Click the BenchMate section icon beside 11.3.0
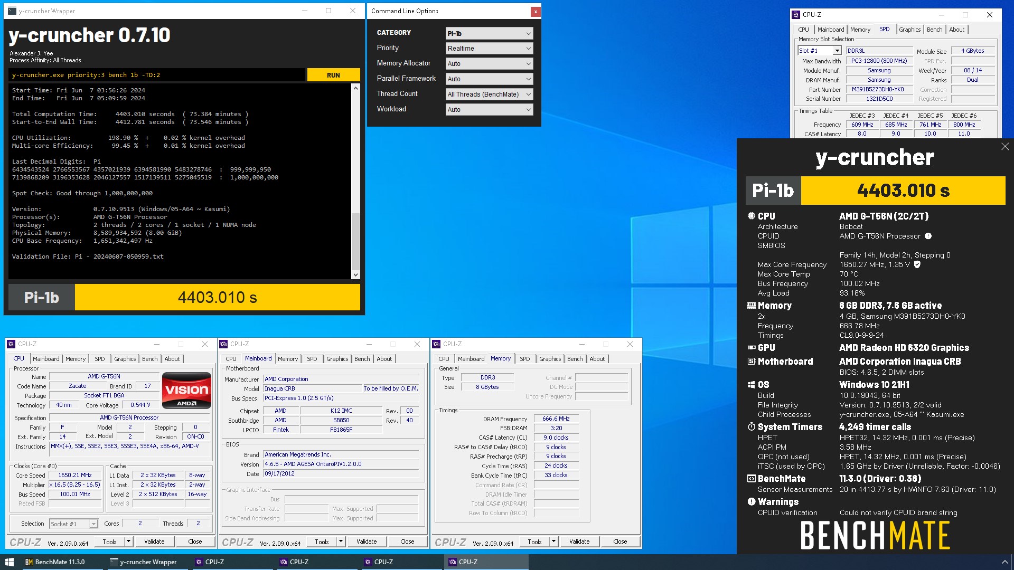Screen dimensions: 1014x570 (752, 479)
